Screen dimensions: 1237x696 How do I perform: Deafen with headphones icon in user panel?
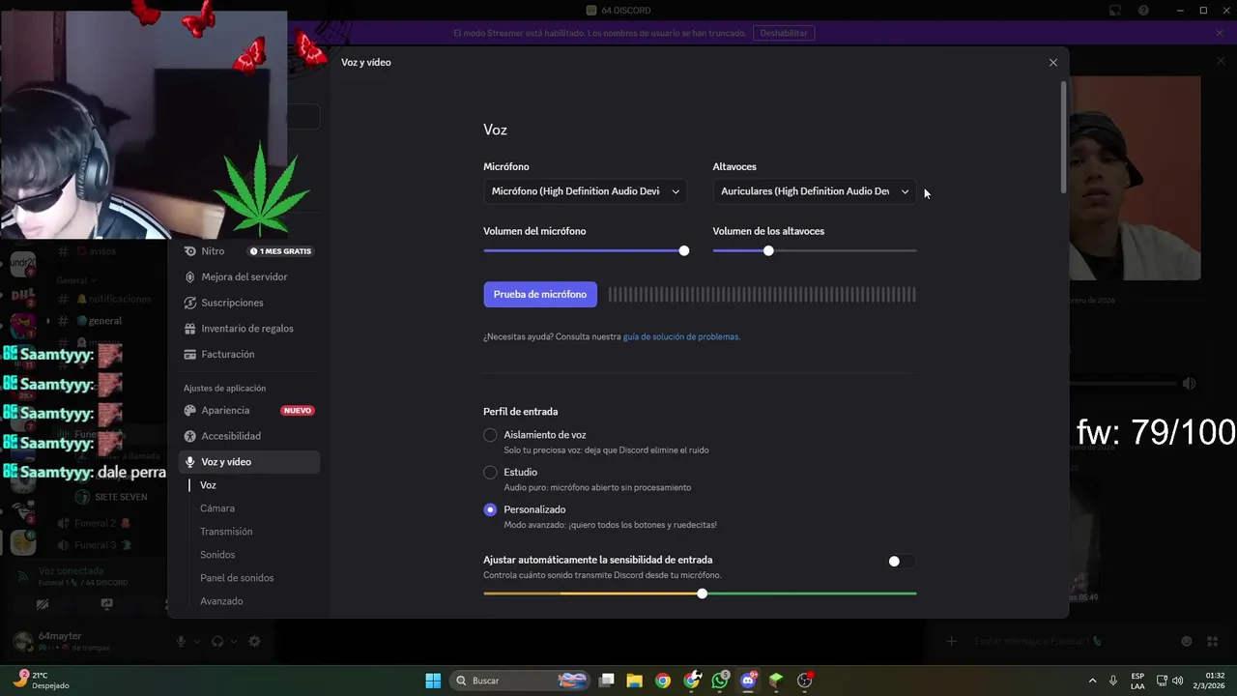[x=217, y=641]
